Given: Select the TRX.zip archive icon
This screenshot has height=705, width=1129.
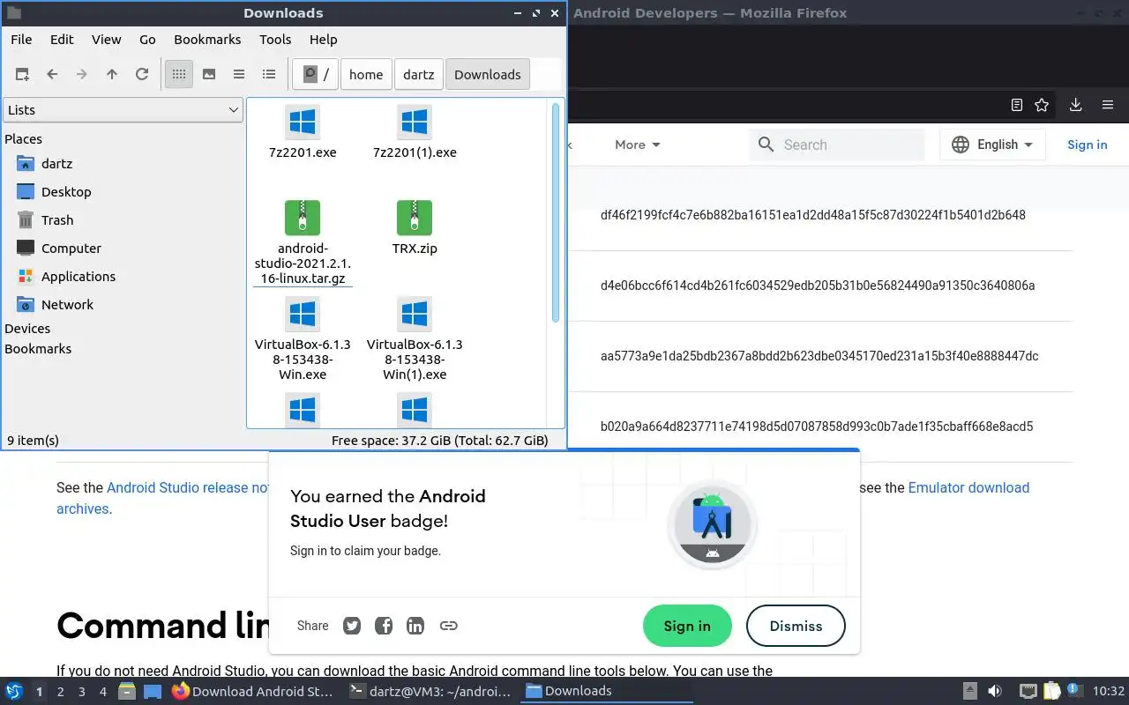Looking at the screenshot, I should (415, 218).
